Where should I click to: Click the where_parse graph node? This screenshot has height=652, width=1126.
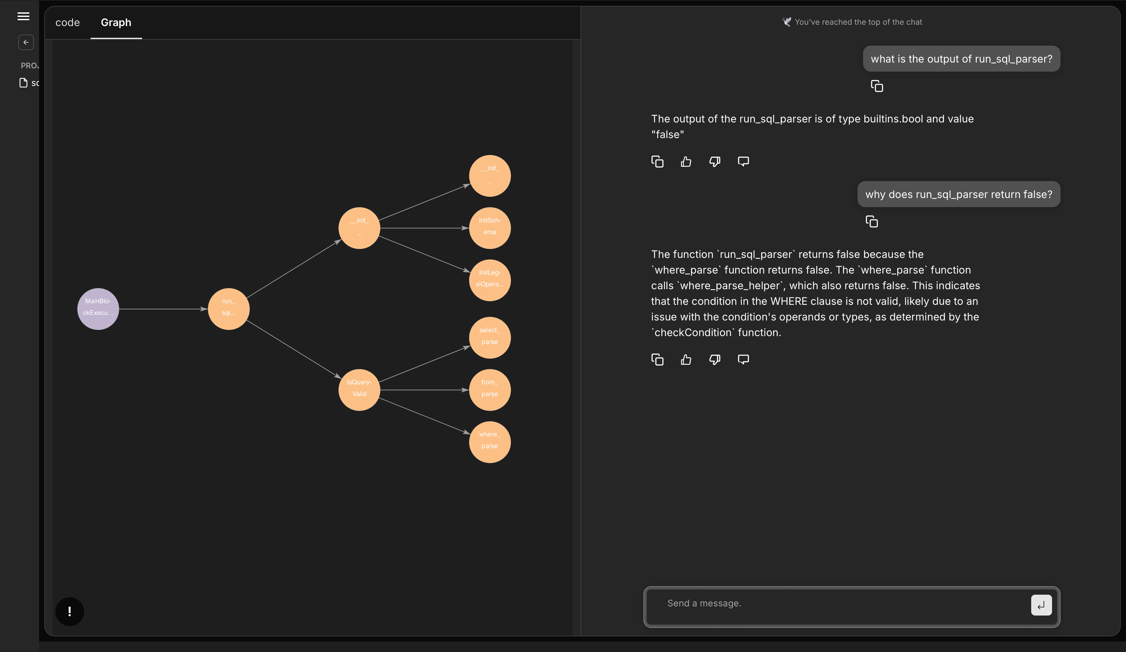pyautogui.click(x=489, y=442)
